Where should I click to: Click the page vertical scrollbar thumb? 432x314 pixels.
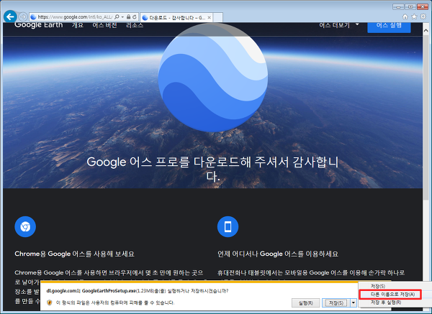[x=426, y=116]
